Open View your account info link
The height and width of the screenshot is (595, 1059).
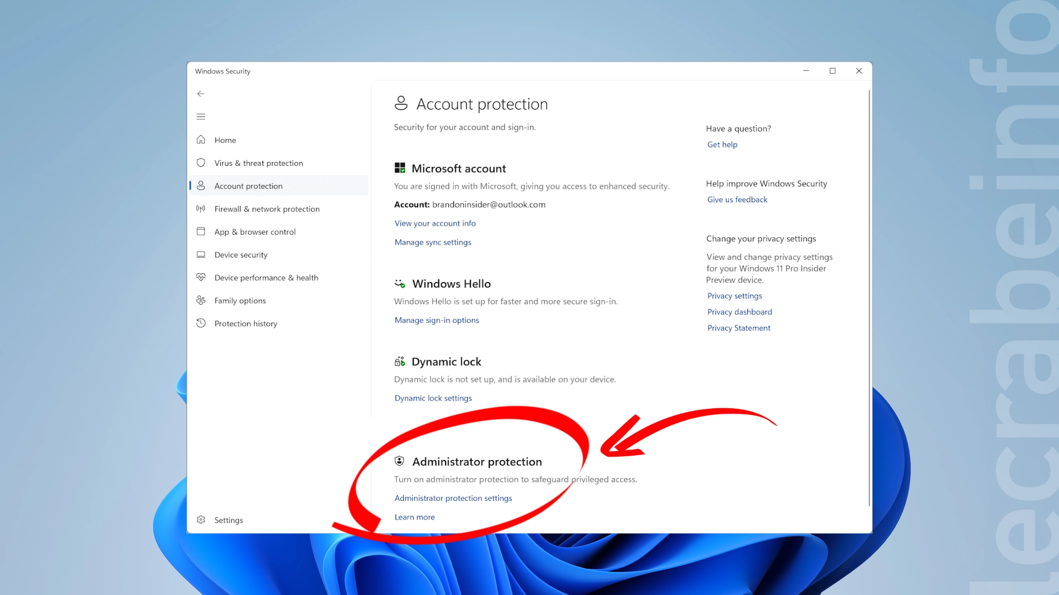(435, 223)
